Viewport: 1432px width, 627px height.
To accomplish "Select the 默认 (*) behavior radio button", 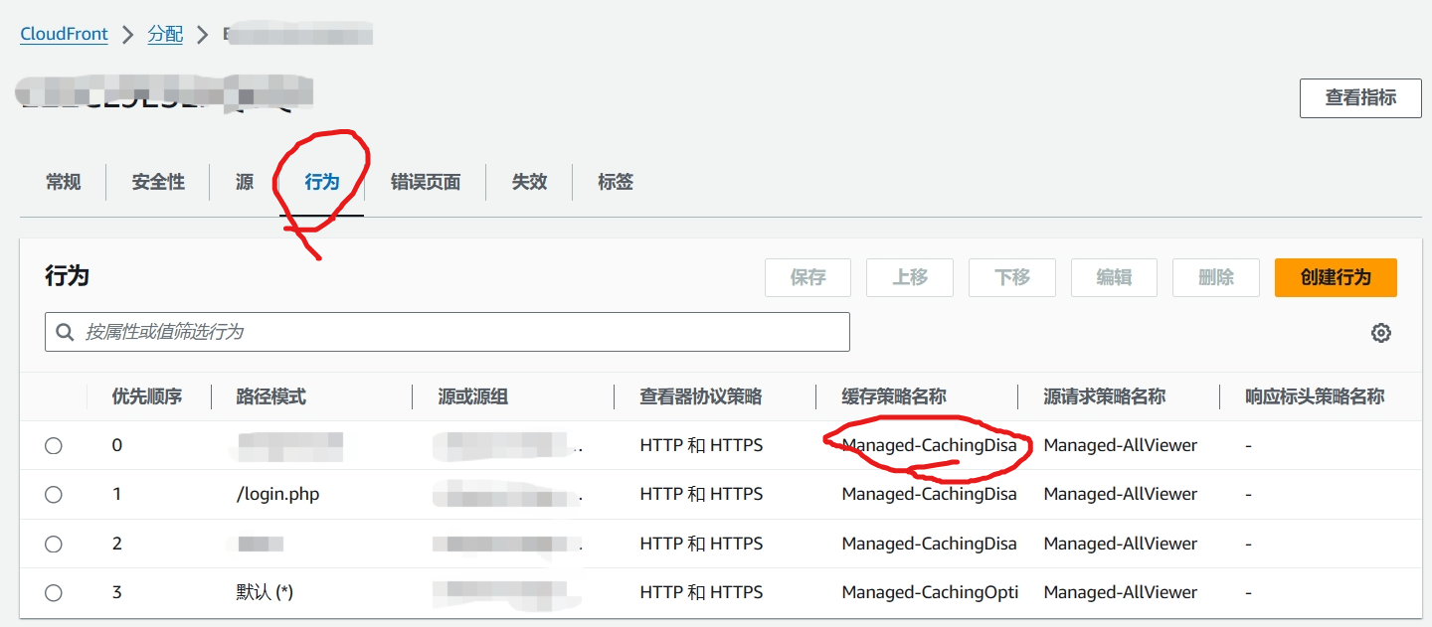I will [53, 592].
